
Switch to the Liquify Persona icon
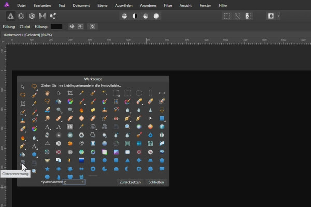(21, 16)
